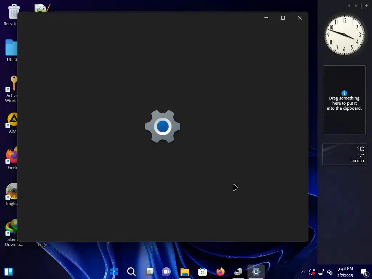
Task: Launch Firefox from the taskbar
Action: click(x=221, y=272)
